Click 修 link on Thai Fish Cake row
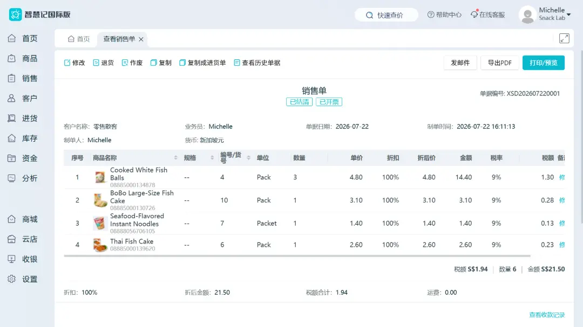The image size is (583, 327). pyautogui.click(x=562, y=245)
